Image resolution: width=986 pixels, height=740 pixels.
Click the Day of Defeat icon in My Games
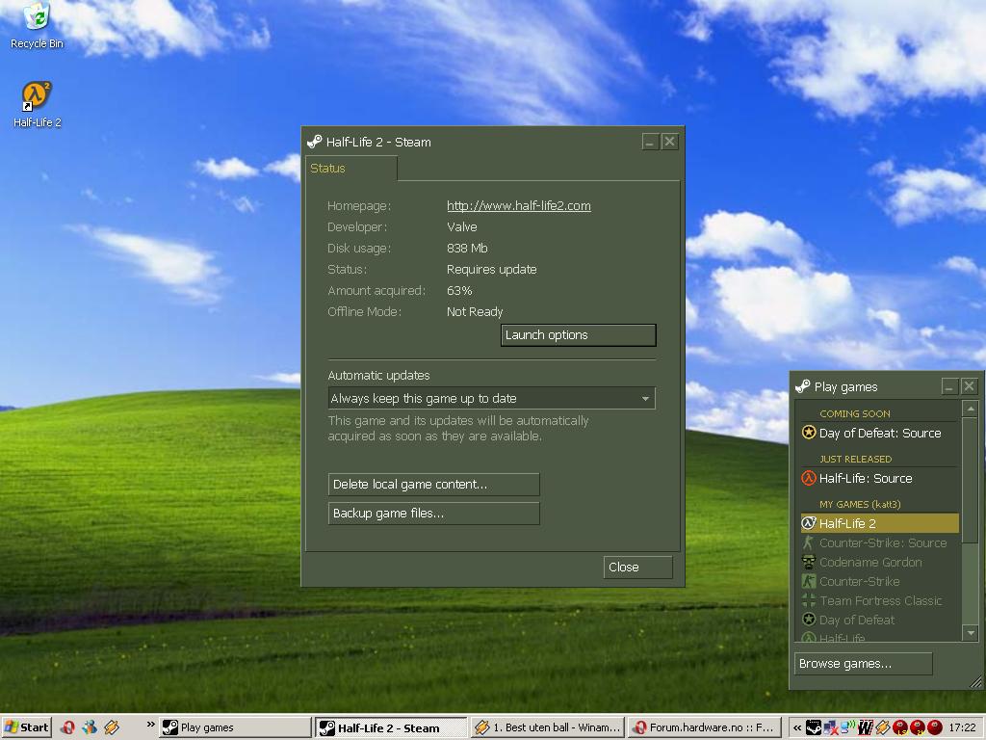809,620
